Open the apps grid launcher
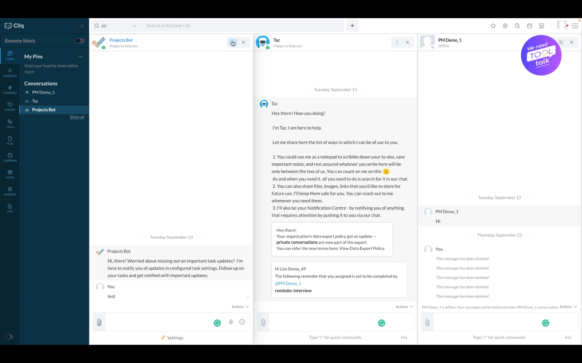582x363 pixels. pos(575,26)
